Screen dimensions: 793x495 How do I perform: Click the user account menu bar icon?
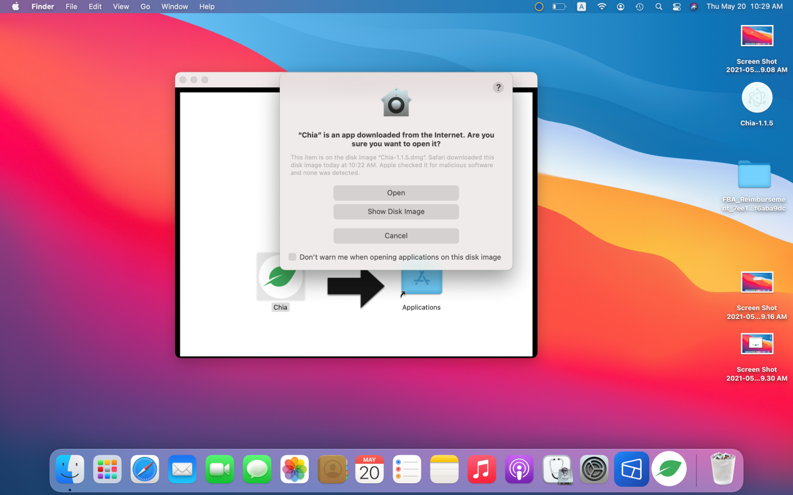(621, 7)
